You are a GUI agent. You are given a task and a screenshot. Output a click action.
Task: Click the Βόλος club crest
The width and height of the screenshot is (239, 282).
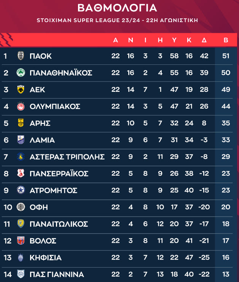(x=21, y=240)
